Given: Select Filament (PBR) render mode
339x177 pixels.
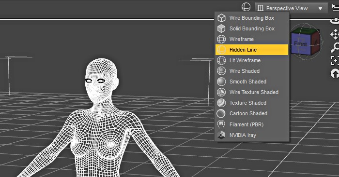Looking at the screenshot, I should click(x=252, y=124).
